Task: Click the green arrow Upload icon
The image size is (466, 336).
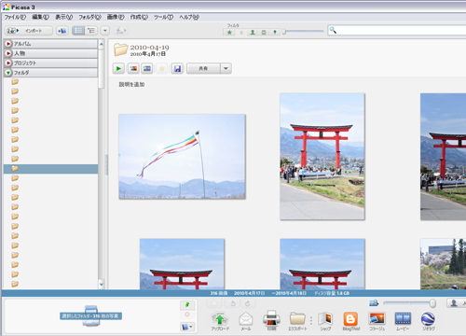Action: tap(220, 320)
